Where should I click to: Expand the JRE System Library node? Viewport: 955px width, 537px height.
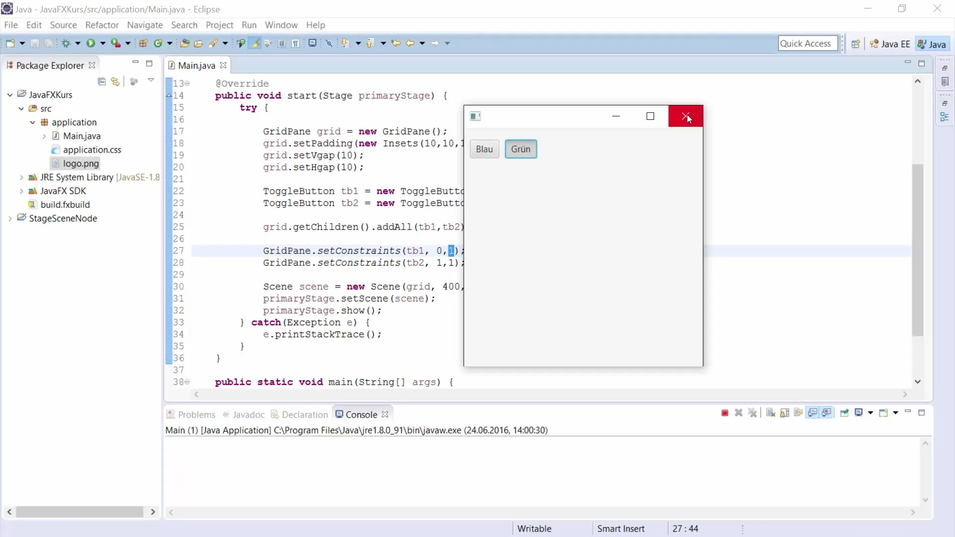point(21,178)
